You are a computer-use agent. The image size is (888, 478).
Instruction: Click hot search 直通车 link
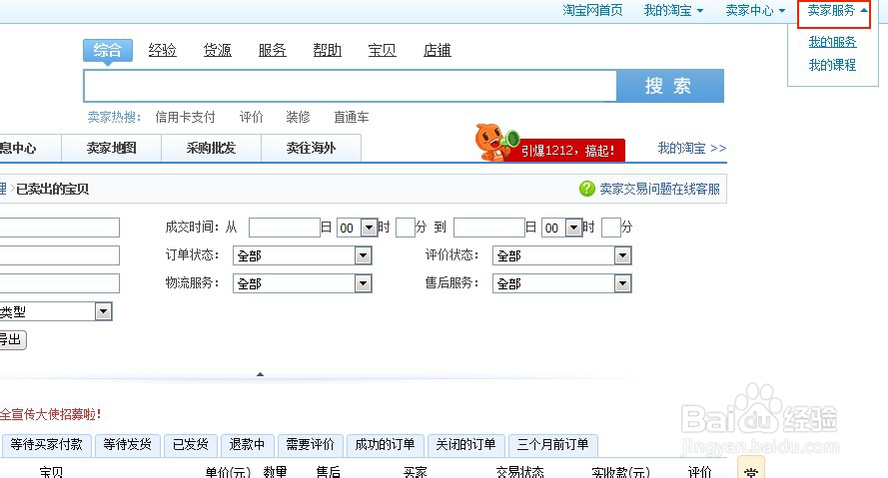pyautogui.click(x=352, y=117)
